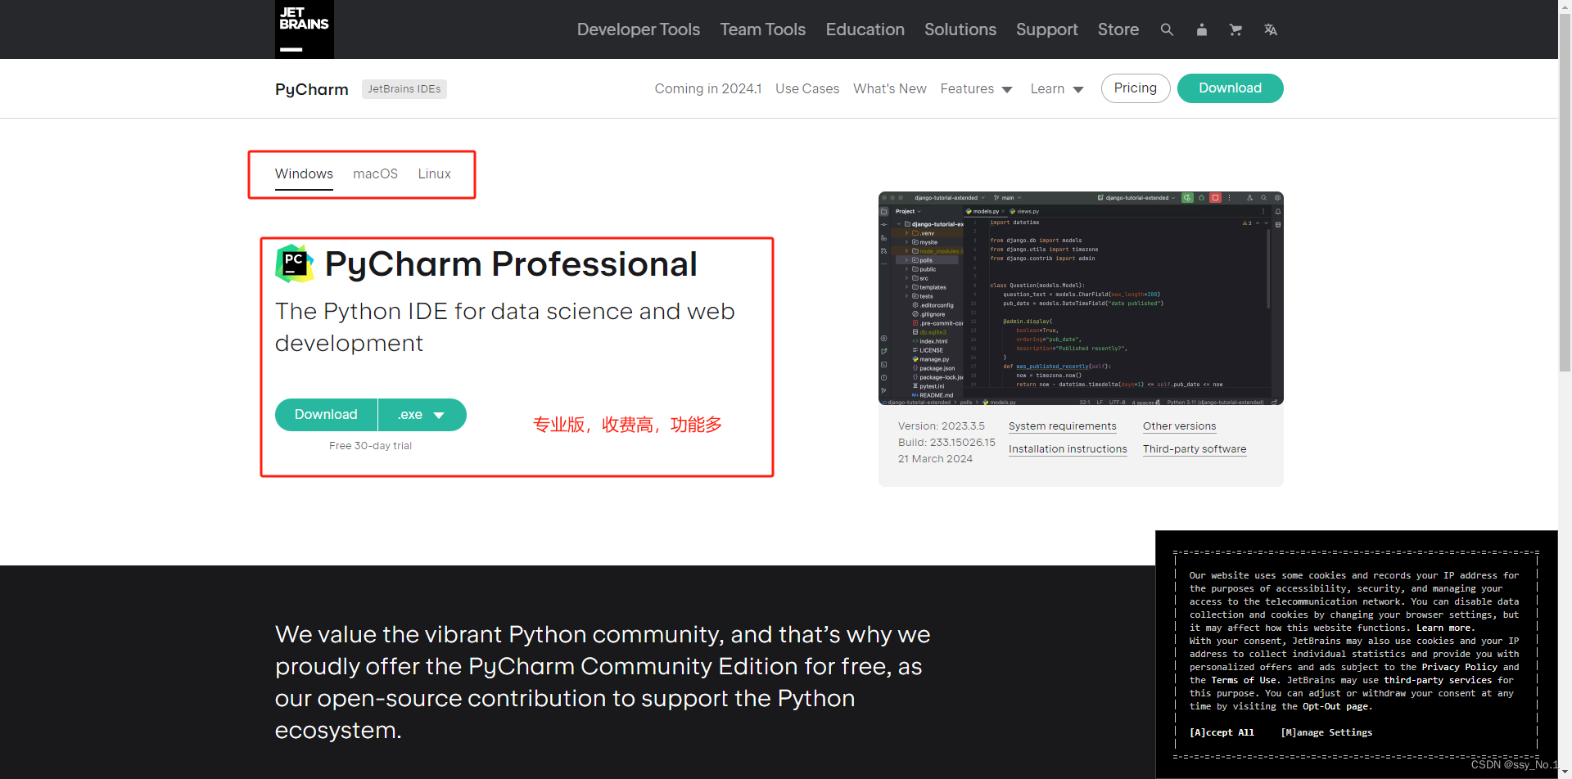Click Learn more in cookie notice

tap(1445, 628)
